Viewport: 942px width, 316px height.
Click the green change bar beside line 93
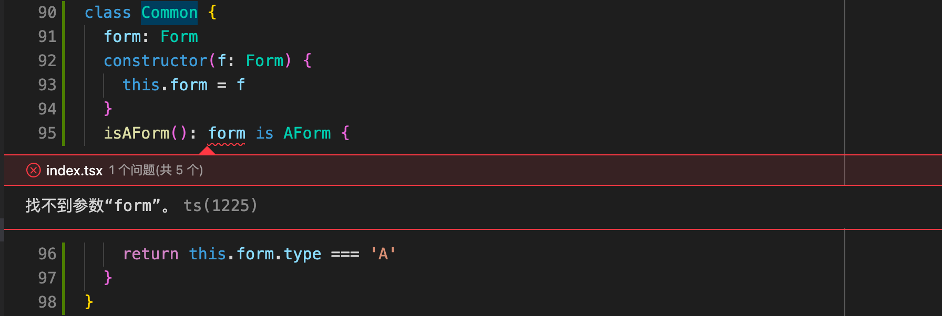tap(64, 85)
